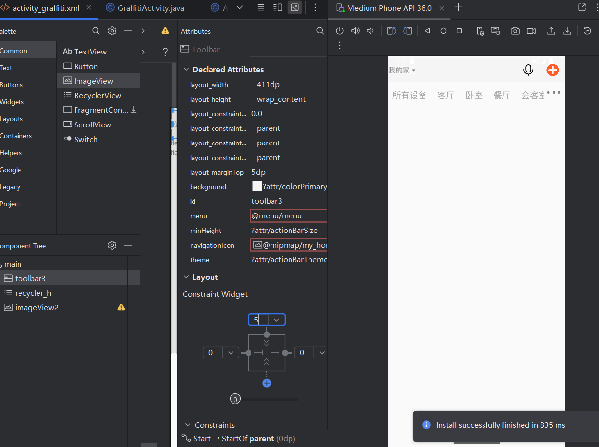This screenshot has height=447, width=599.
Task: Select toolbar3 in Component Tree
Action: pyautogui.click(x=70, y=278)
